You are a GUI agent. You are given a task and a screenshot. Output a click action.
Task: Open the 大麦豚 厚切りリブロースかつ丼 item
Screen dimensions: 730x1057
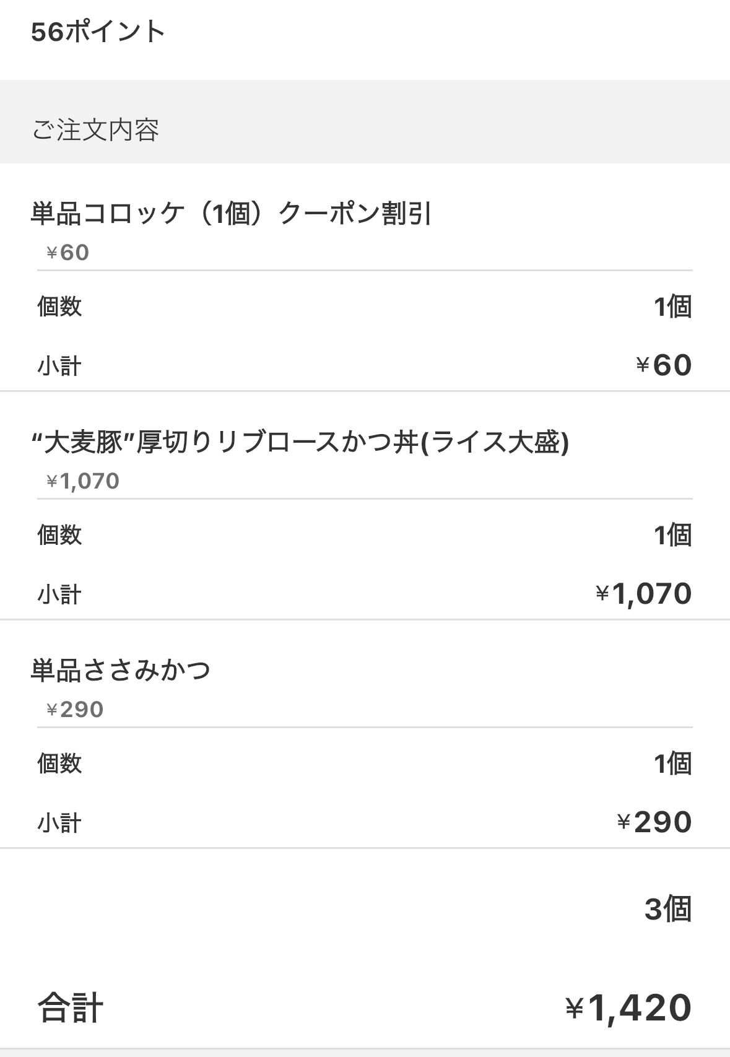point(300,443)
